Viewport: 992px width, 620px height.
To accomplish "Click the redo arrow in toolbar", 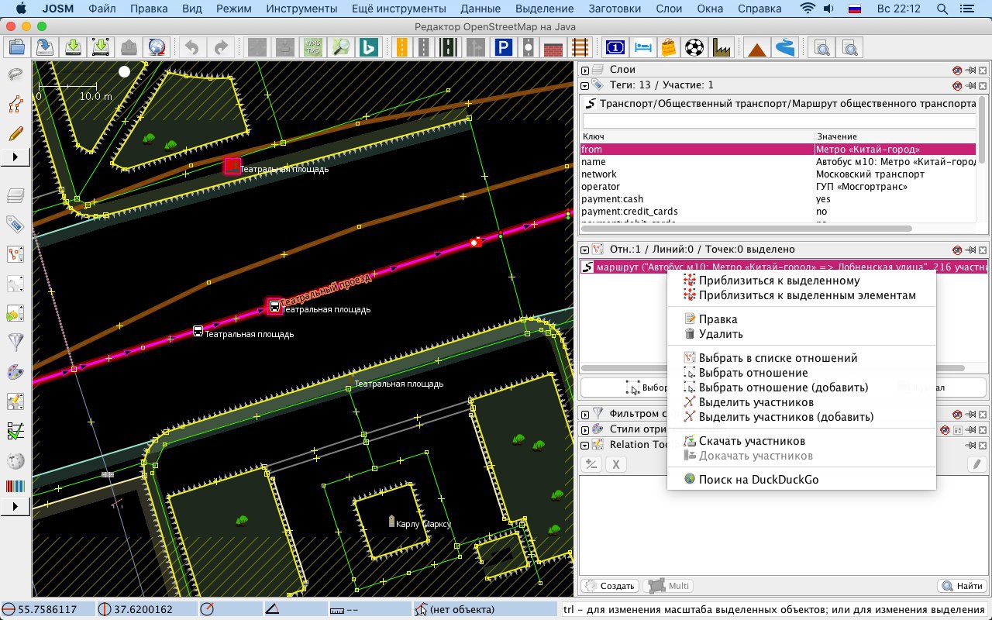I will [220, 47].
